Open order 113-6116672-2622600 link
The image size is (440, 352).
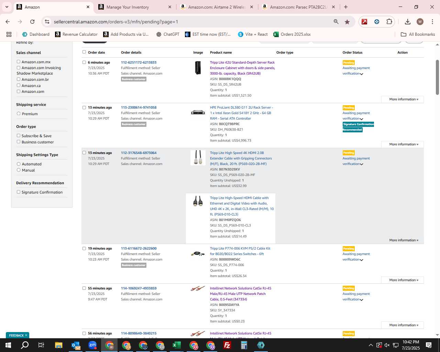pos(139,249)
